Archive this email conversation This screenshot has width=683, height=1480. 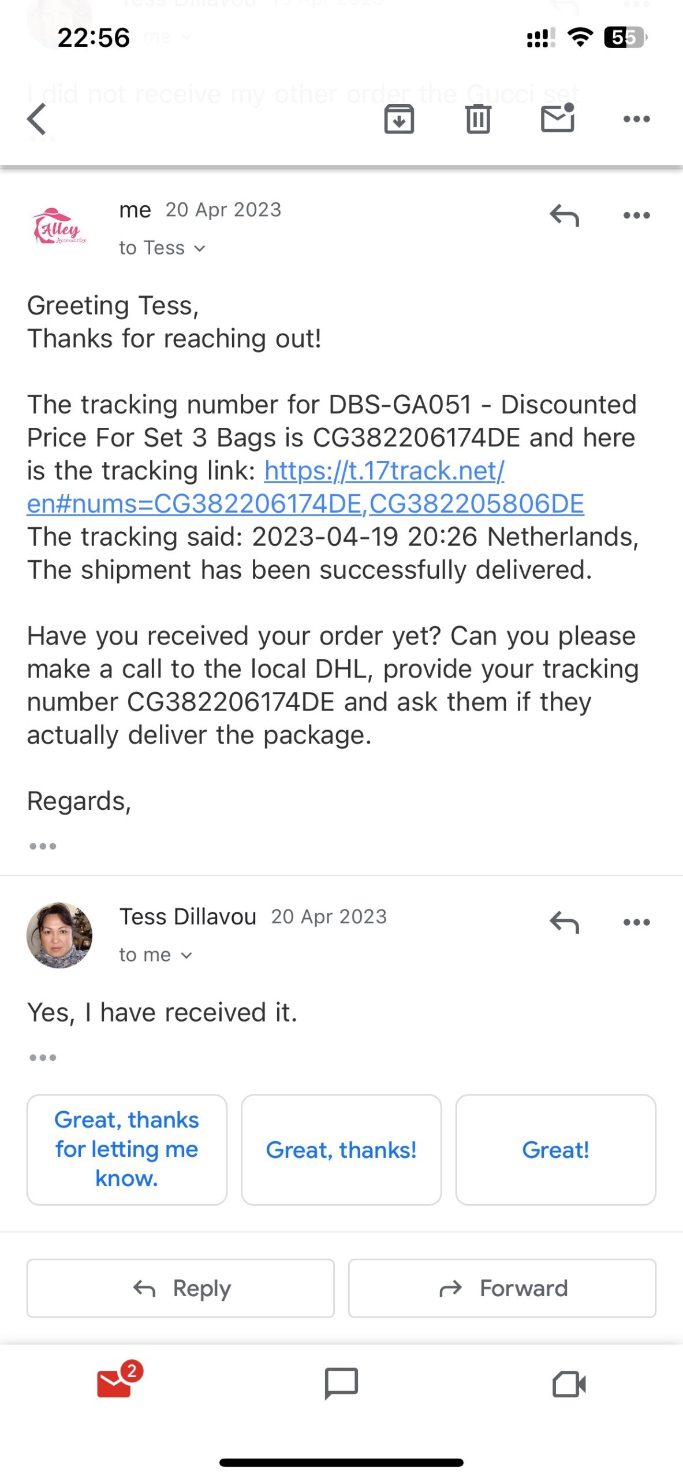click(400, 120)
